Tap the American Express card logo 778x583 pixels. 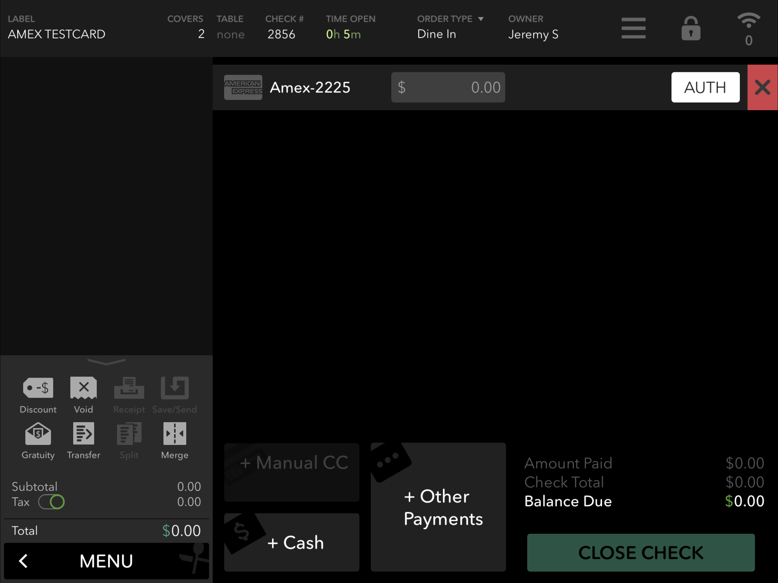click(x=243, y=87)
